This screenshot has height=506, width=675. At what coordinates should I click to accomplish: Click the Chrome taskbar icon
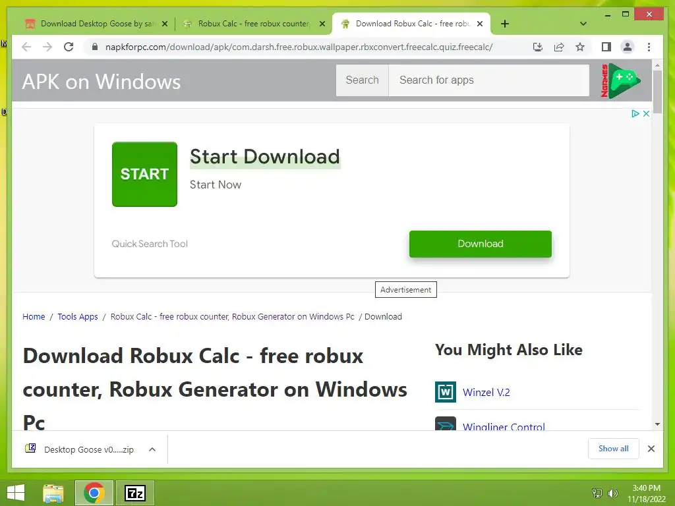[94, 493]
